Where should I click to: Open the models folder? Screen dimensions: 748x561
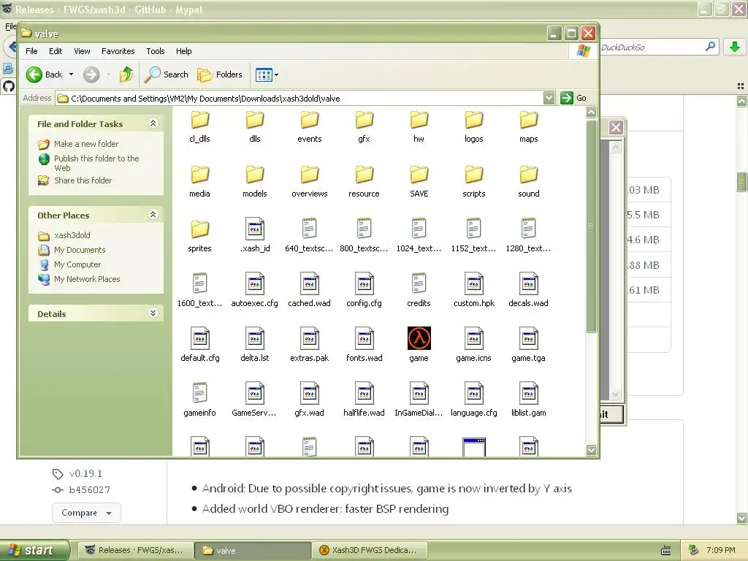pos(255,182)
